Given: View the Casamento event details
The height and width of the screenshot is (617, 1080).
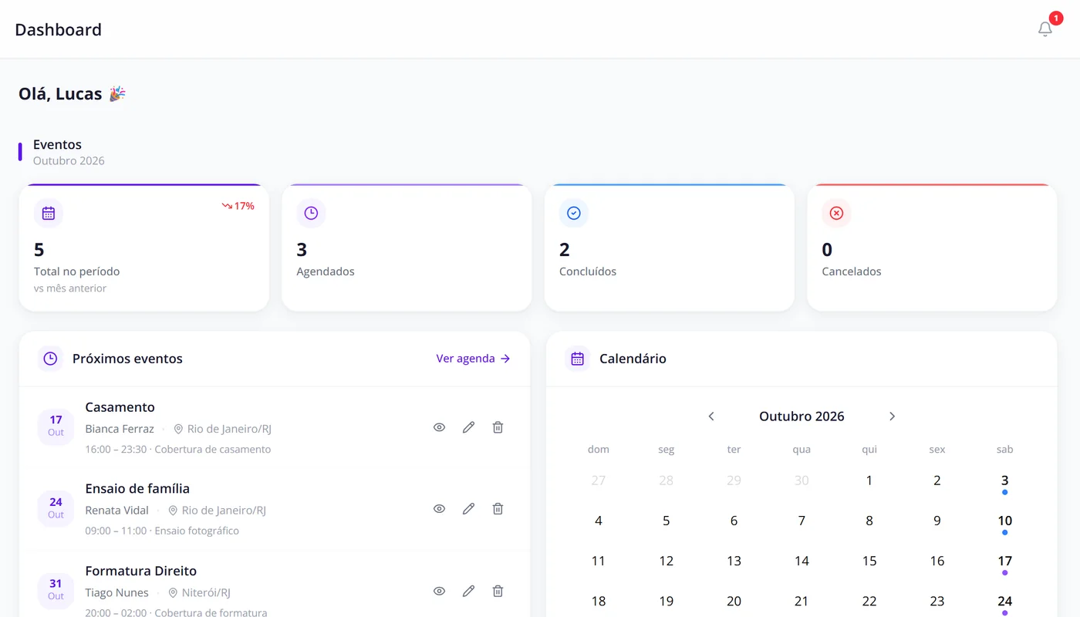Looking at the screenshot, I should point(439,427).
